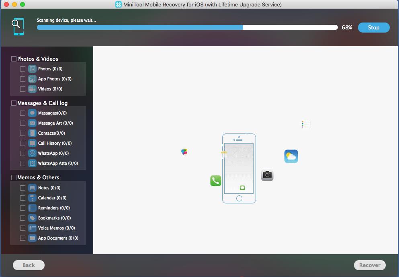Click the scanning phone magnifier icon
The image size is (399, 277).
point(18,27)
